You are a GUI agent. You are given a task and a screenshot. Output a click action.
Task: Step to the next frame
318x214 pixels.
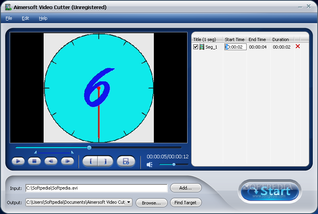click(67, 161)
